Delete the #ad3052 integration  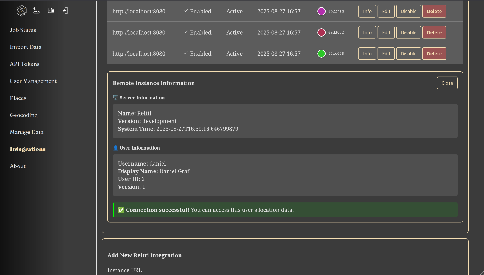[x=434, y=32]
